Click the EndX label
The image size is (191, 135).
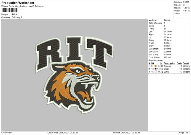(x=151, y=43)
